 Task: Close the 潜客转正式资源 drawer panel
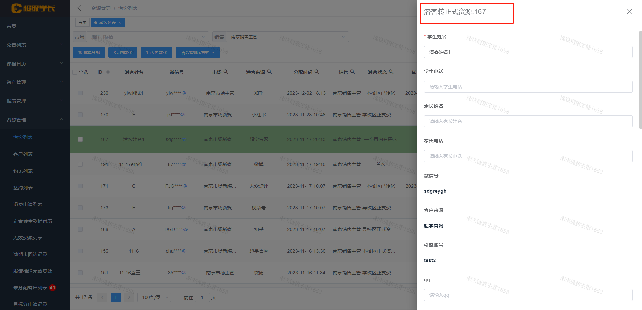(629, 12)
